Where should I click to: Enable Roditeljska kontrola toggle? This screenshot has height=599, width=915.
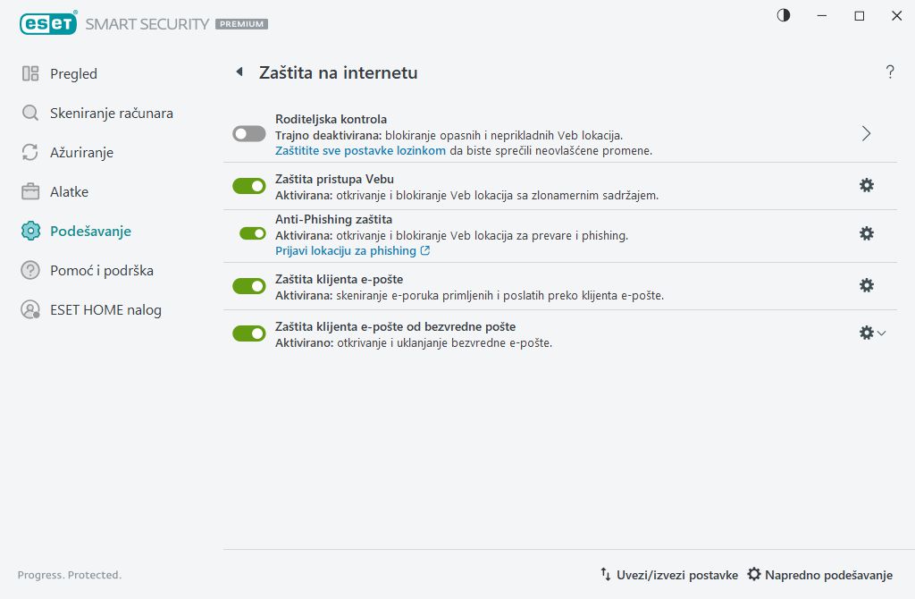(248, 133)
